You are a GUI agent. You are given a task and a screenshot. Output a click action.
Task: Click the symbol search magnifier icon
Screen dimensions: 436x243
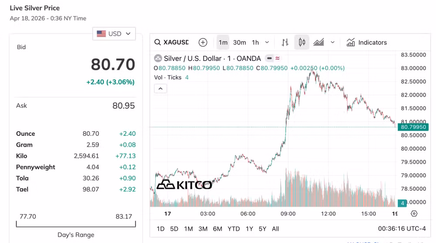pos(157,42)
